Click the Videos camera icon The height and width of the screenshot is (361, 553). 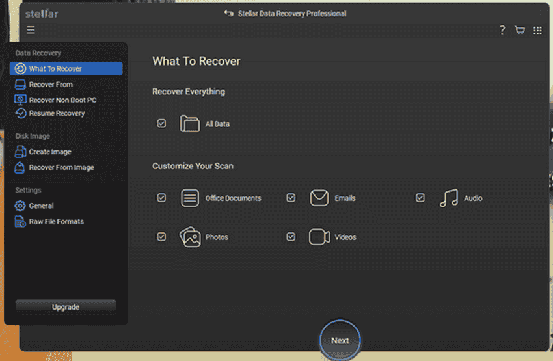[x=319, y=237]
